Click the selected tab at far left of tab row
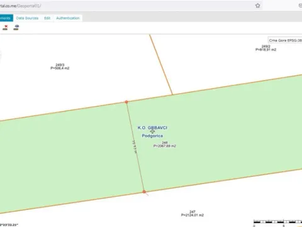 [6, 18]
